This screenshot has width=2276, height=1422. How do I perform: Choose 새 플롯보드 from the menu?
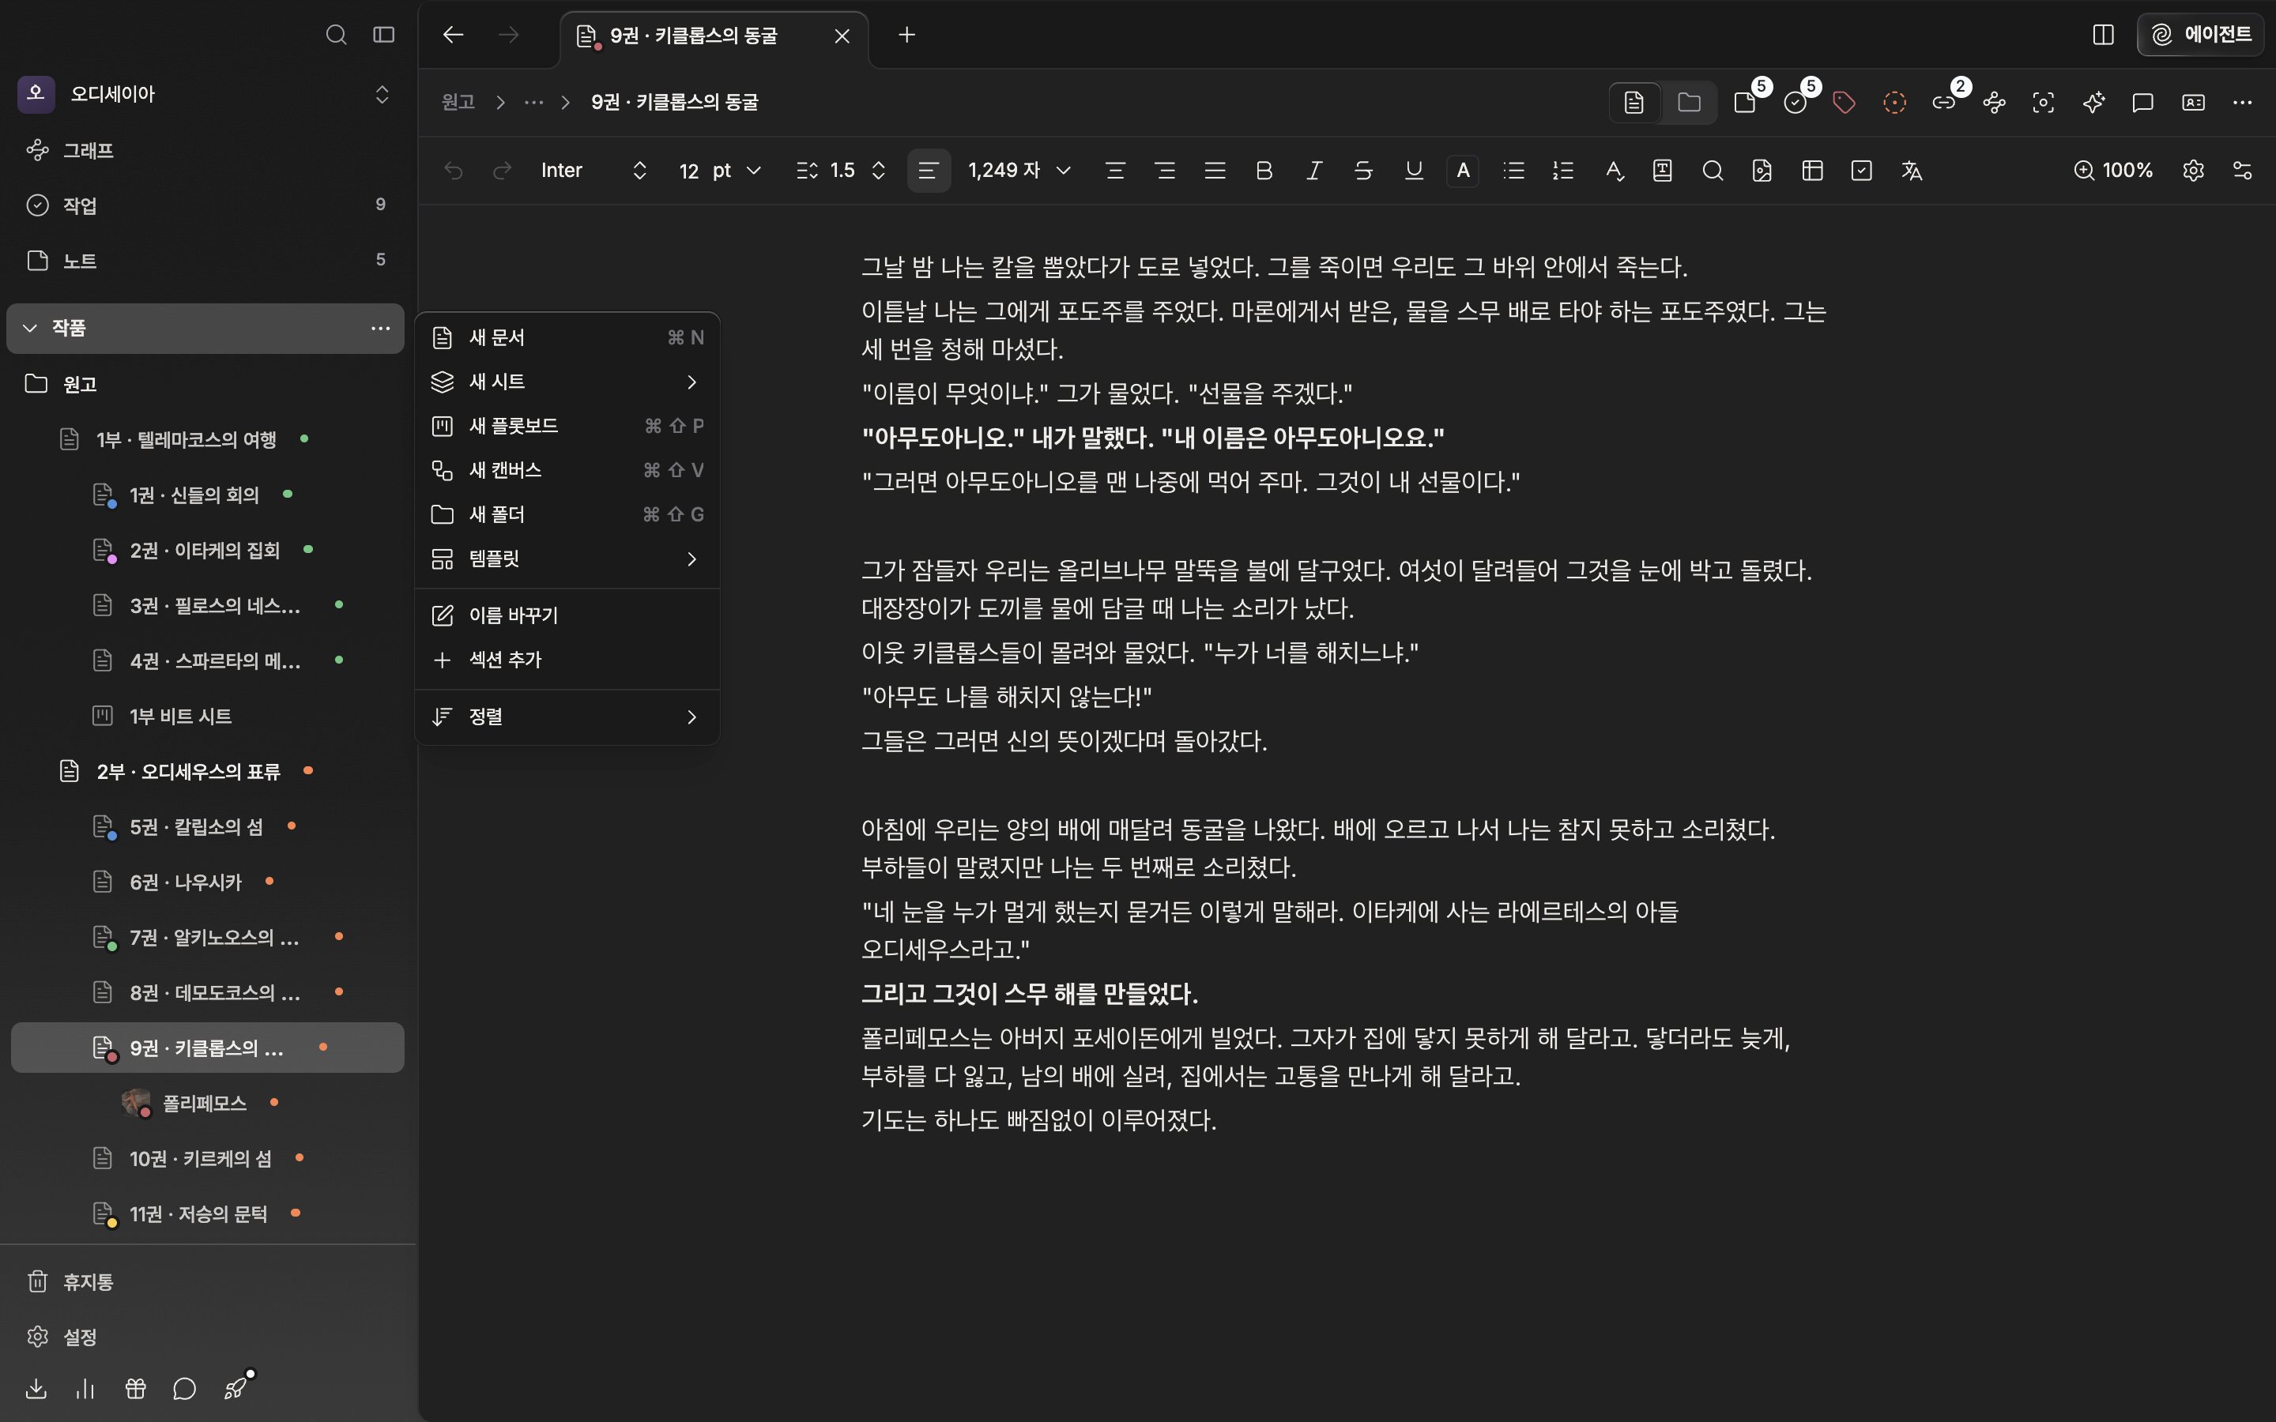[x=567, y=426]
